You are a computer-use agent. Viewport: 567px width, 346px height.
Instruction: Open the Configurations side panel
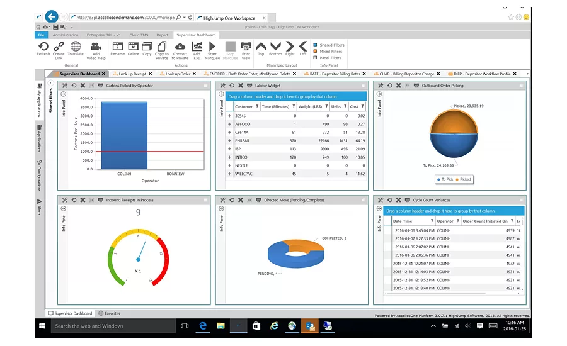[x=39, y=176]
